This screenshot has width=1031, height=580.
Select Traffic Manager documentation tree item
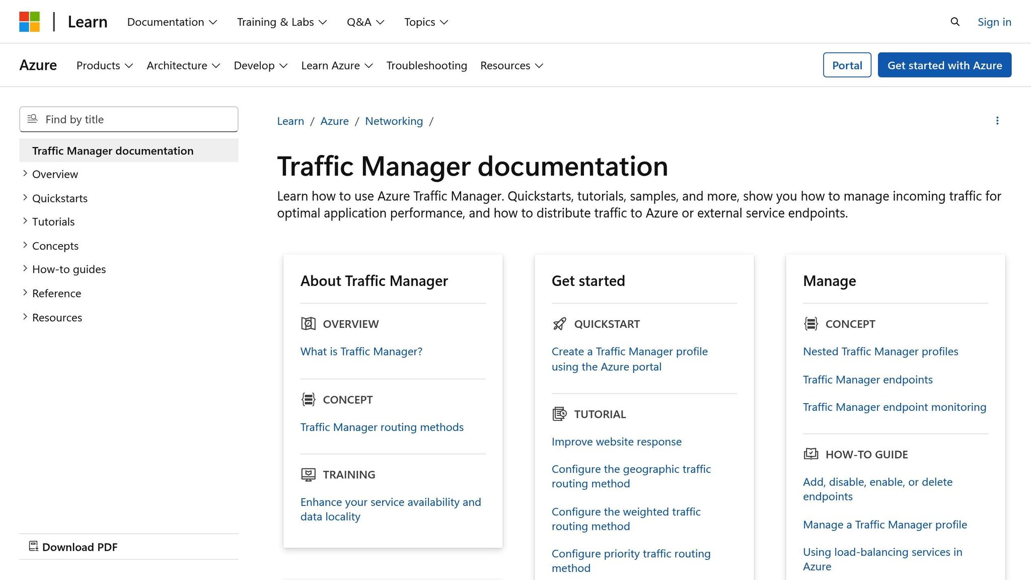coord(129,151)
